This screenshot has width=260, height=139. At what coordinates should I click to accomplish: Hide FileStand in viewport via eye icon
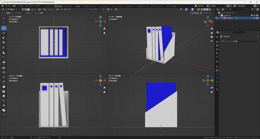(254, 18)
